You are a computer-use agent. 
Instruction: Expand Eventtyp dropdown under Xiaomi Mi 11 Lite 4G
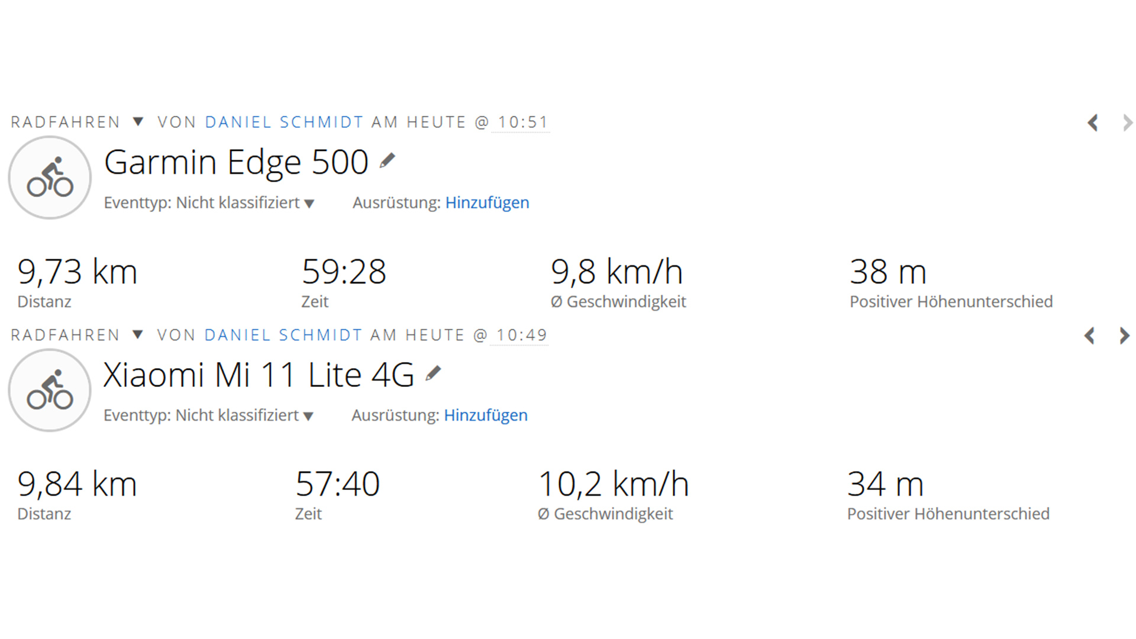tap(308, 417)
